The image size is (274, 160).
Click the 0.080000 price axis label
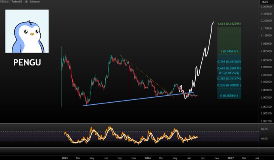click(x=266, y=44)
